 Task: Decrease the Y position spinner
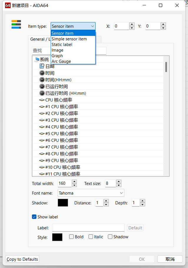click(163, 28)
